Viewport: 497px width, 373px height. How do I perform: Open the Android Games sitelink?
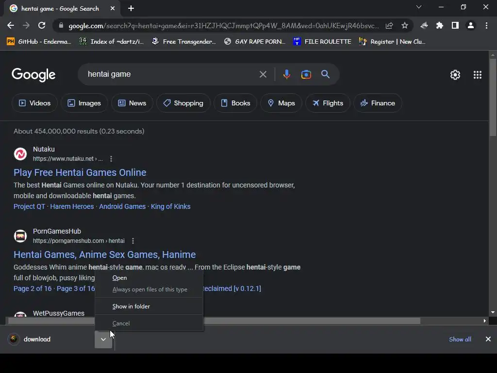[x=122, y=206]
